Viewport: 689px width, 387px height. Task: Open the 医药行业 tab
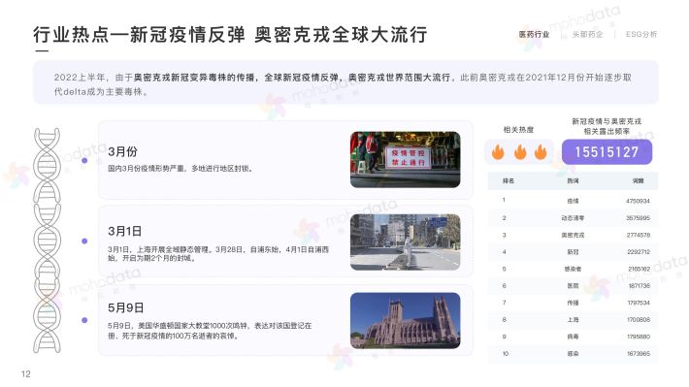[534, 34]
